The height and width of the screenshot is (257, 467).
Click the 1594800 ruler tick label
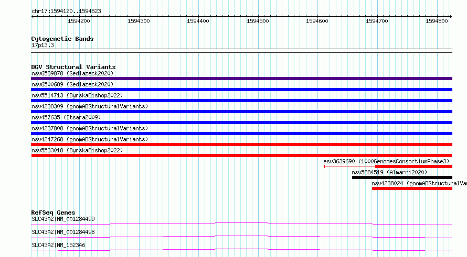tap(437, 21)
